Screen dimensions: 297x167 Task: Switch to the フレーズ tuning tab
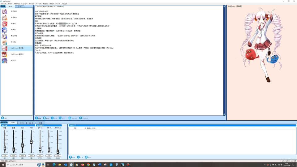pyautogui.click(x=31, y=123)
